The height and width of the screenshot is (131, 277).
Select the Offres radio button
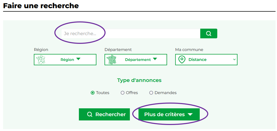click(x=122, y=93)
